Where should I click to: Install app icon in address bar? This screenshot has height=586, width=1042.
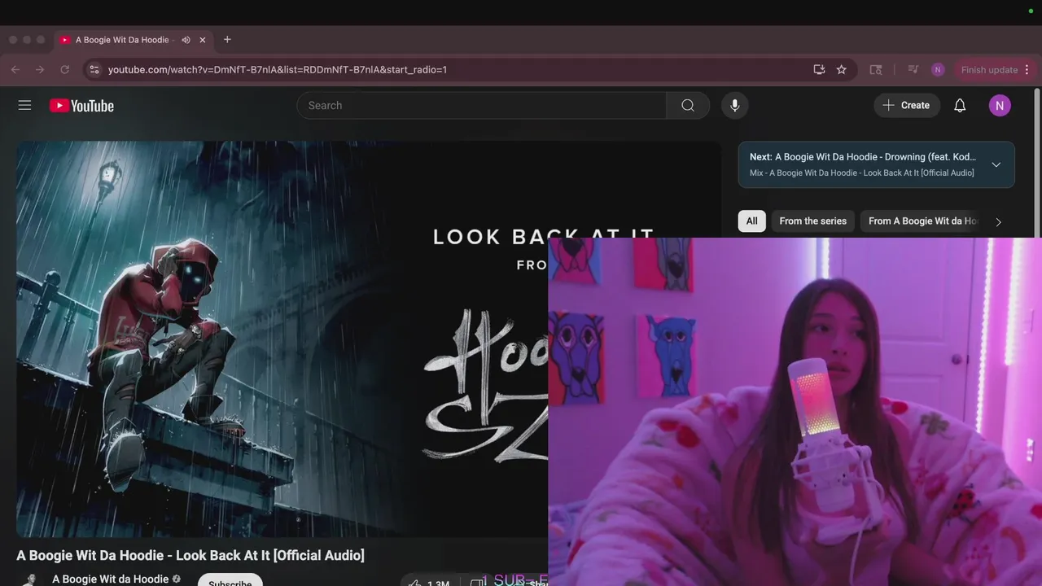[x=819, y=70]
